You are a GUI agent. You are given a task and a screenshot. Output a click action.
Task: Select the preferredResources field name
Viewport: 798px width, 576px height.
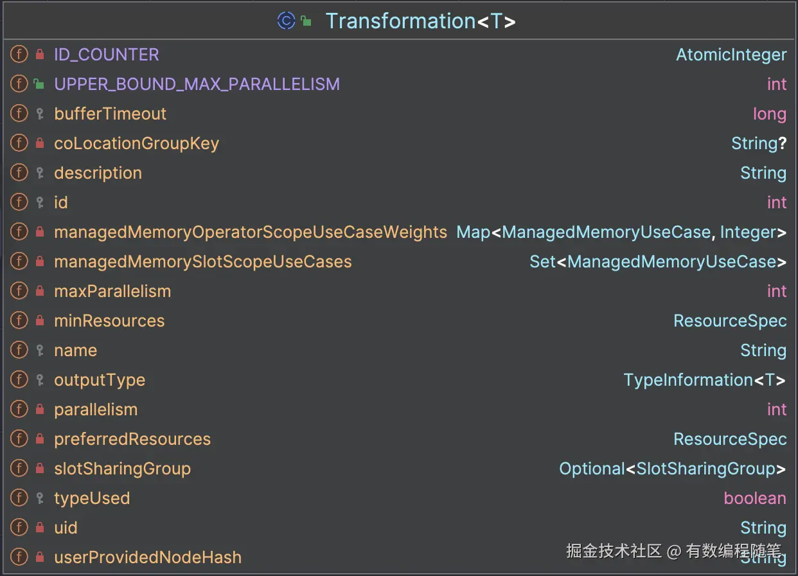[x=132, y=439]
